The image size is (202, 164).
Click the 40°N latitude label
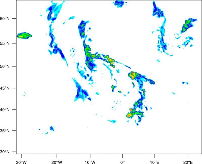5,110
